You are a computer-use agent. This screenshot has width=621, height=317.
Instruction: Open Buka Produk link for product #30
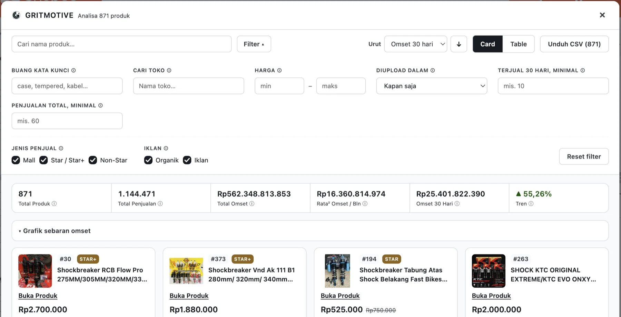coord(38,296)
